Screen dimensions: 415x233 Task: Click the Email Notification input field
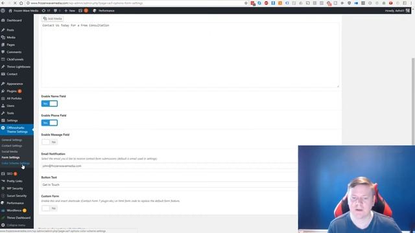(170, 166)
